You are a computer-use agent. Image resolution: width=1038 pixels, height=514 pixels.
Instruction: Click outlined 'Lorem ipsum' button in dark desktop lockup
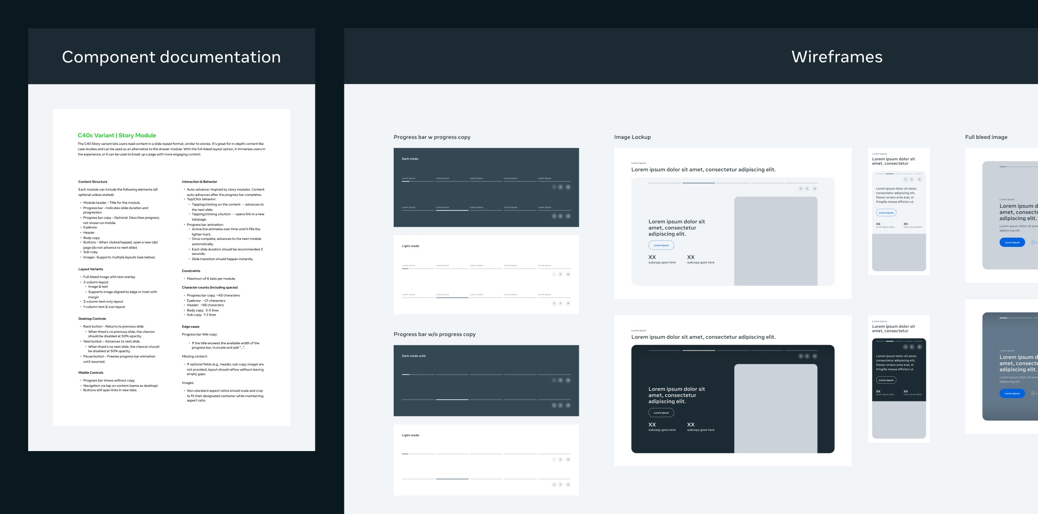pos(661,413)
